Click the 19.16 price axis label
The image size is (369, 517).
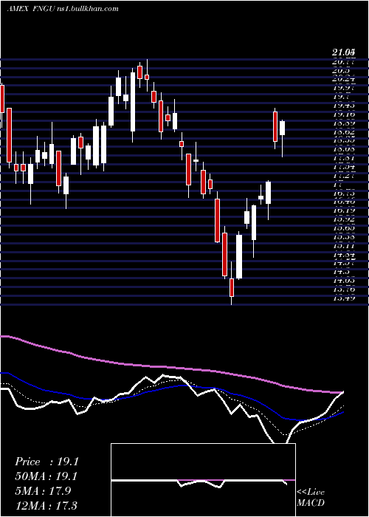coord(344,114)
